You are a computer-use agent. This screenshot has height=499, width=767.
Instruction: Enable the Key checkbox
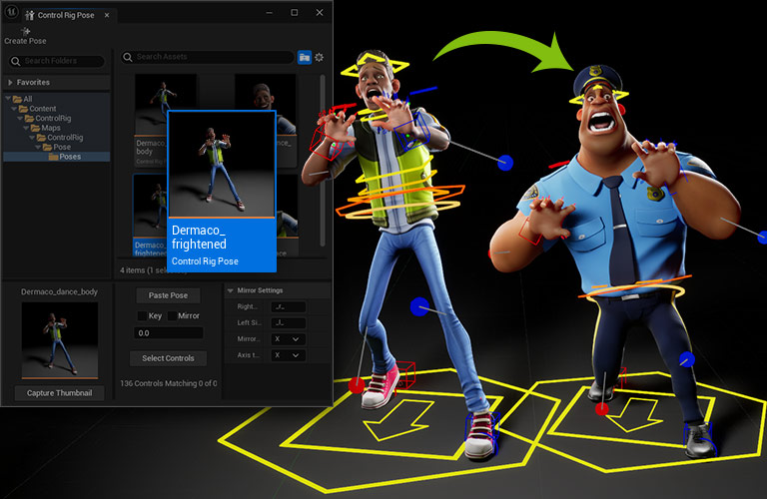142,315
